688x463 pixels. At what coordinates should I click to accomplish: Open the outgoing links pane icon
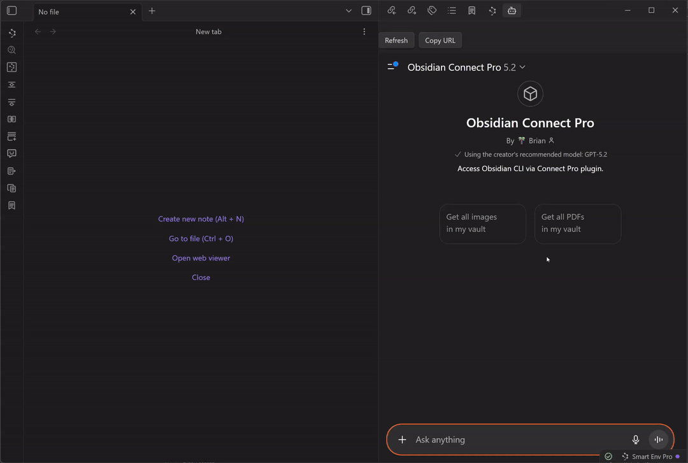point(412,11)
